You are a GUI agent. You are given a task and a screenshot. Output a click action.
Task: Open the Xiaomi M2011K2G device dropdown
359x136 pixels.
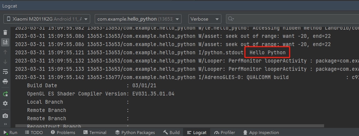tap(47, 19)
